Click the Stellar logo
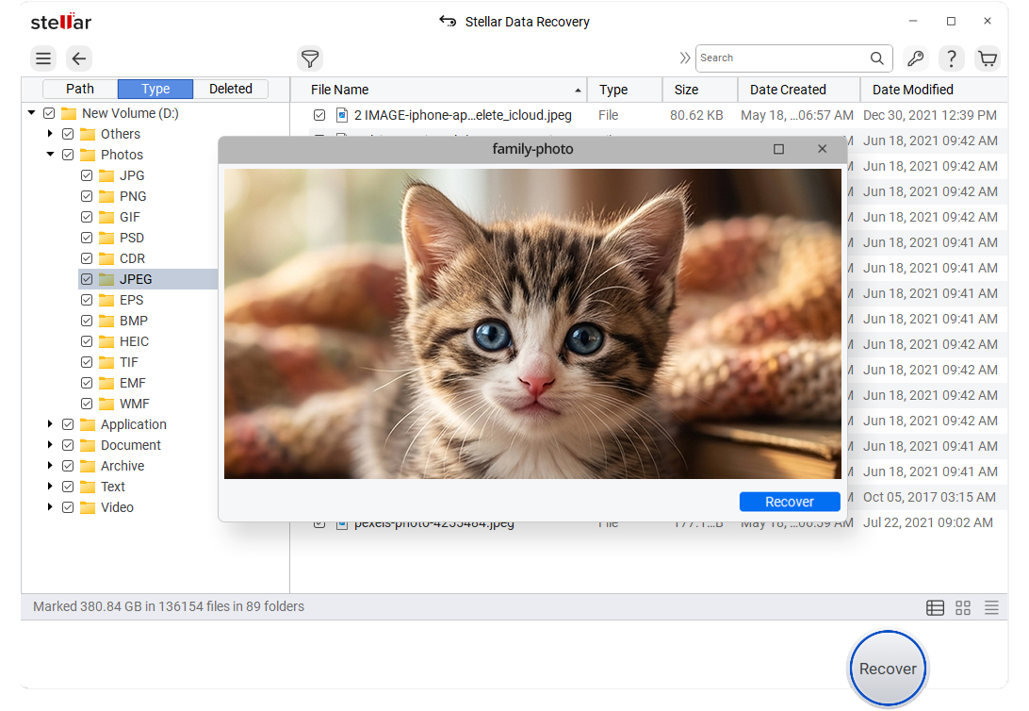Image resolution: width=1029 pixels, height=711 pixels. (x=61, y=22)
